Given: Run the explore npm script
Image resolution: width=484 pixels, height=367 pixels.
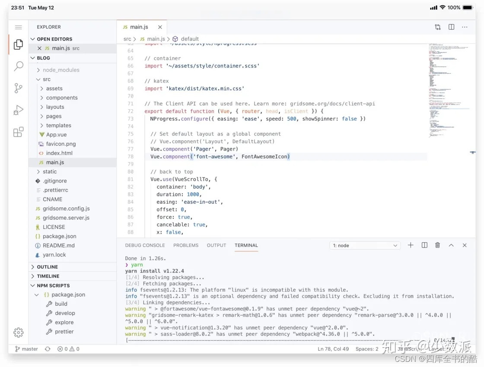Looking at the screenshot, I should tap(64, 322).
